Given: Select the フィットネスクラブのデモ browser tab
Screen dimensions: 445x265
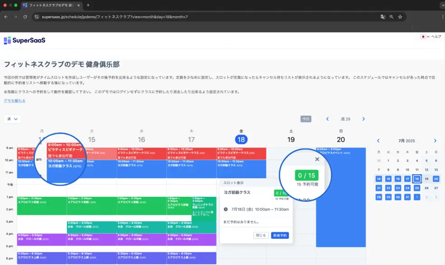Looking at the screenshot, I should coord(52,5).
